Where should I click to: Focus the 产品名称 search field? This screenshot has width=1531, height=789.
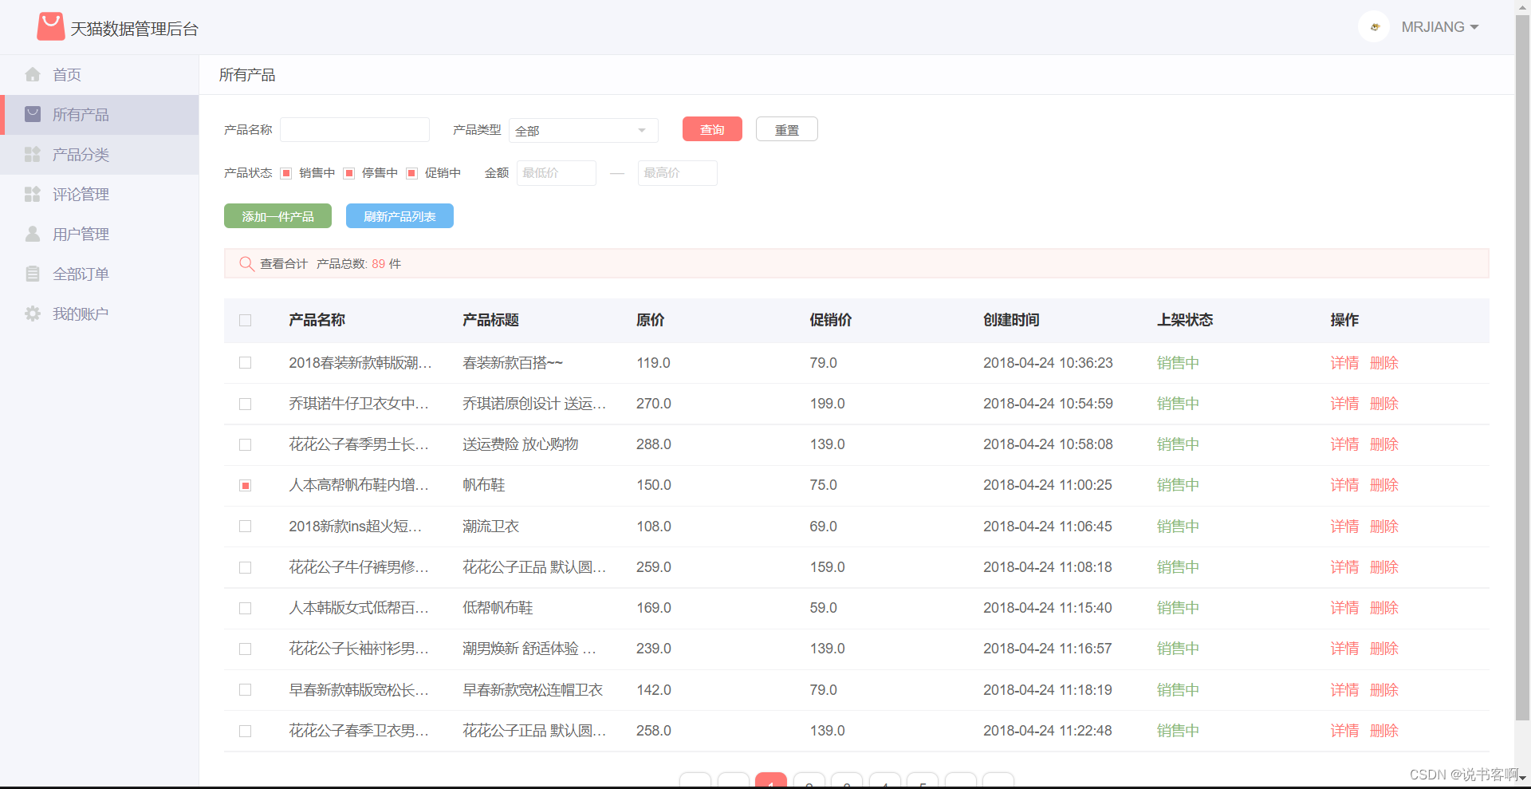tap(355, 130)
